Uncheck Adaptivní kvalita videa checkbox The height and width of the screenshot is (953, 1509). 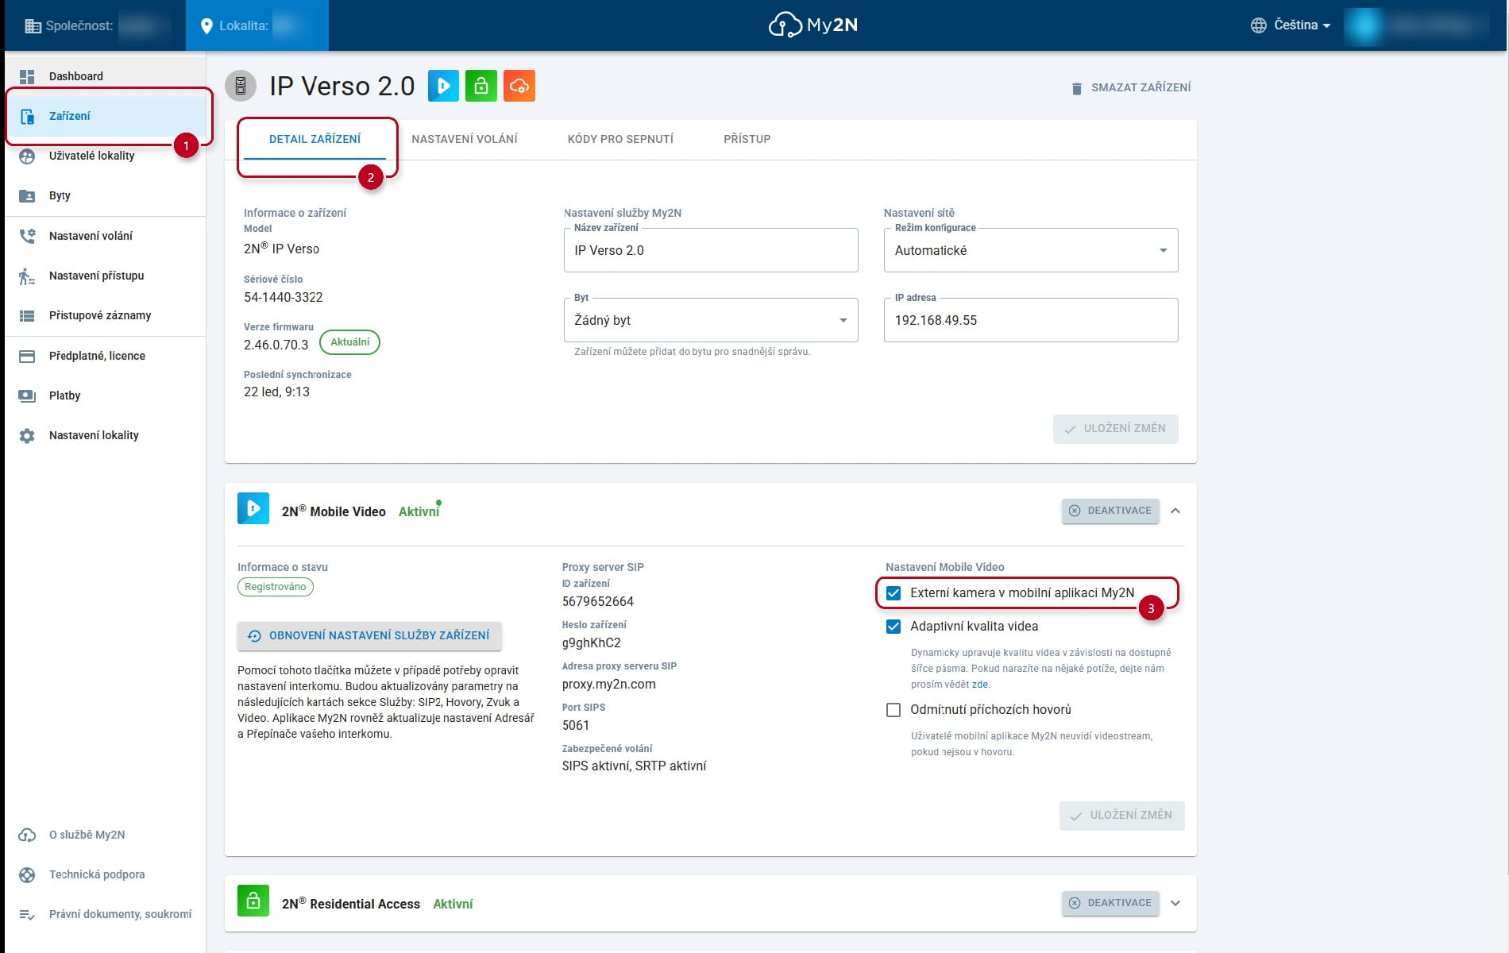coord(893,627)
